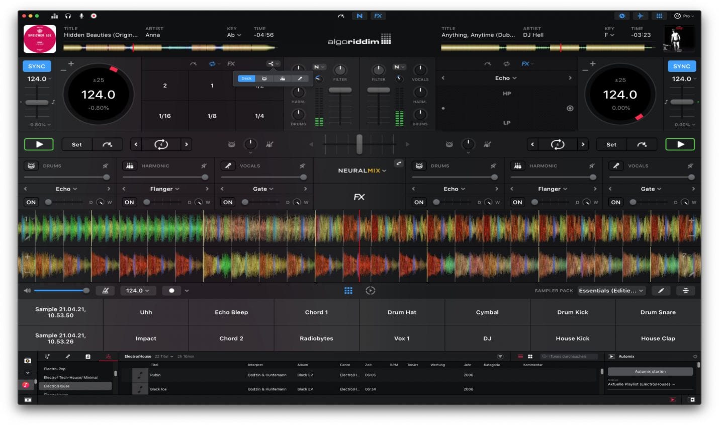719x425 pixels.
Task: Click the pencil edit icon beside the Sampler Pack selector
Action: tap(661, 290)
